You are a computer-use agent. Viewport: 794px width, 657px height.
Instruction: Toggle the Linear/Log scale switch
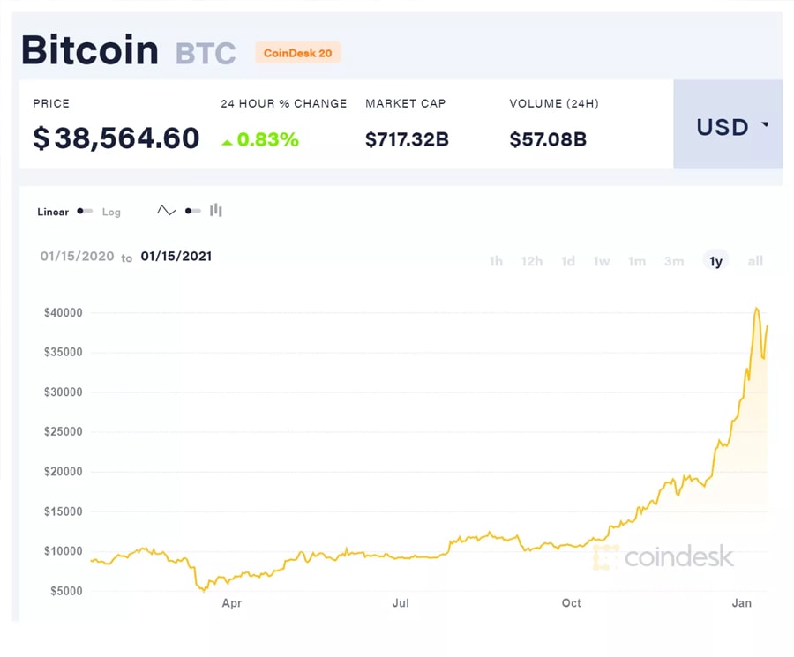click(85, 212)
